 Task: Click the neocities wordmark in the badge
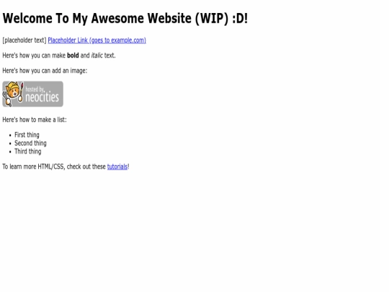[43, 97]
